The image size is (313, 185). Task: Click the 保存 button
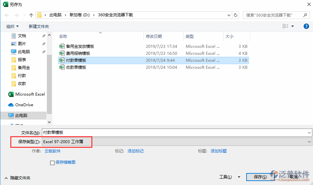[x=260, y=177]
